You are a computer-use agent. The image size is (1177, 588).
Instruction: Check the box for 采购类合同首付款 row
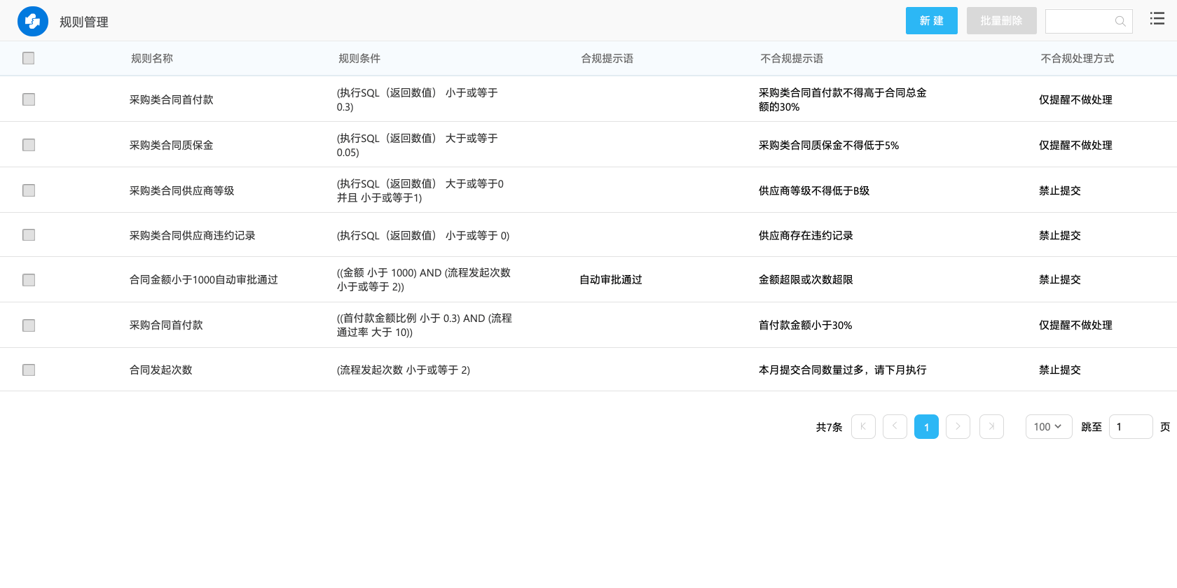[x=29, y=99]
